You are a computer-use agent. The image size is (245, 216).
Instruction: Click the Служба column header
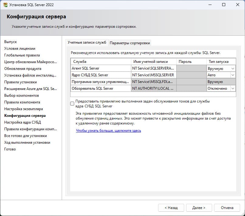[101, 62]
